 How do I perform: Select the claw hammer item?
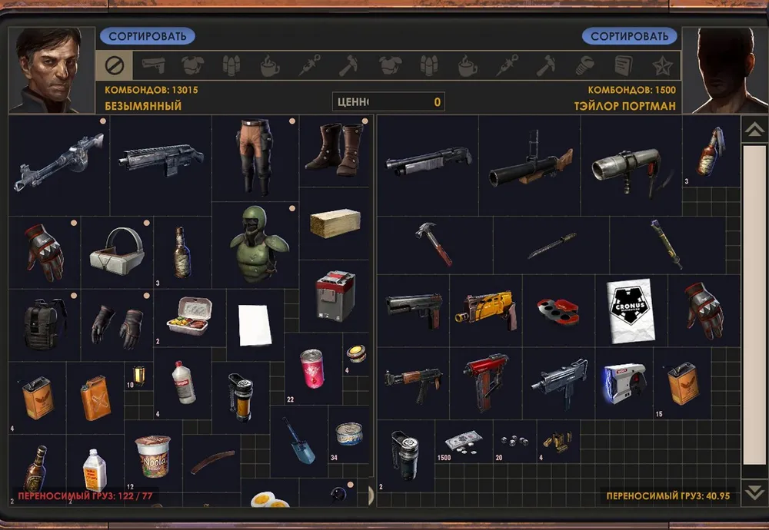[x=434, y=243]
